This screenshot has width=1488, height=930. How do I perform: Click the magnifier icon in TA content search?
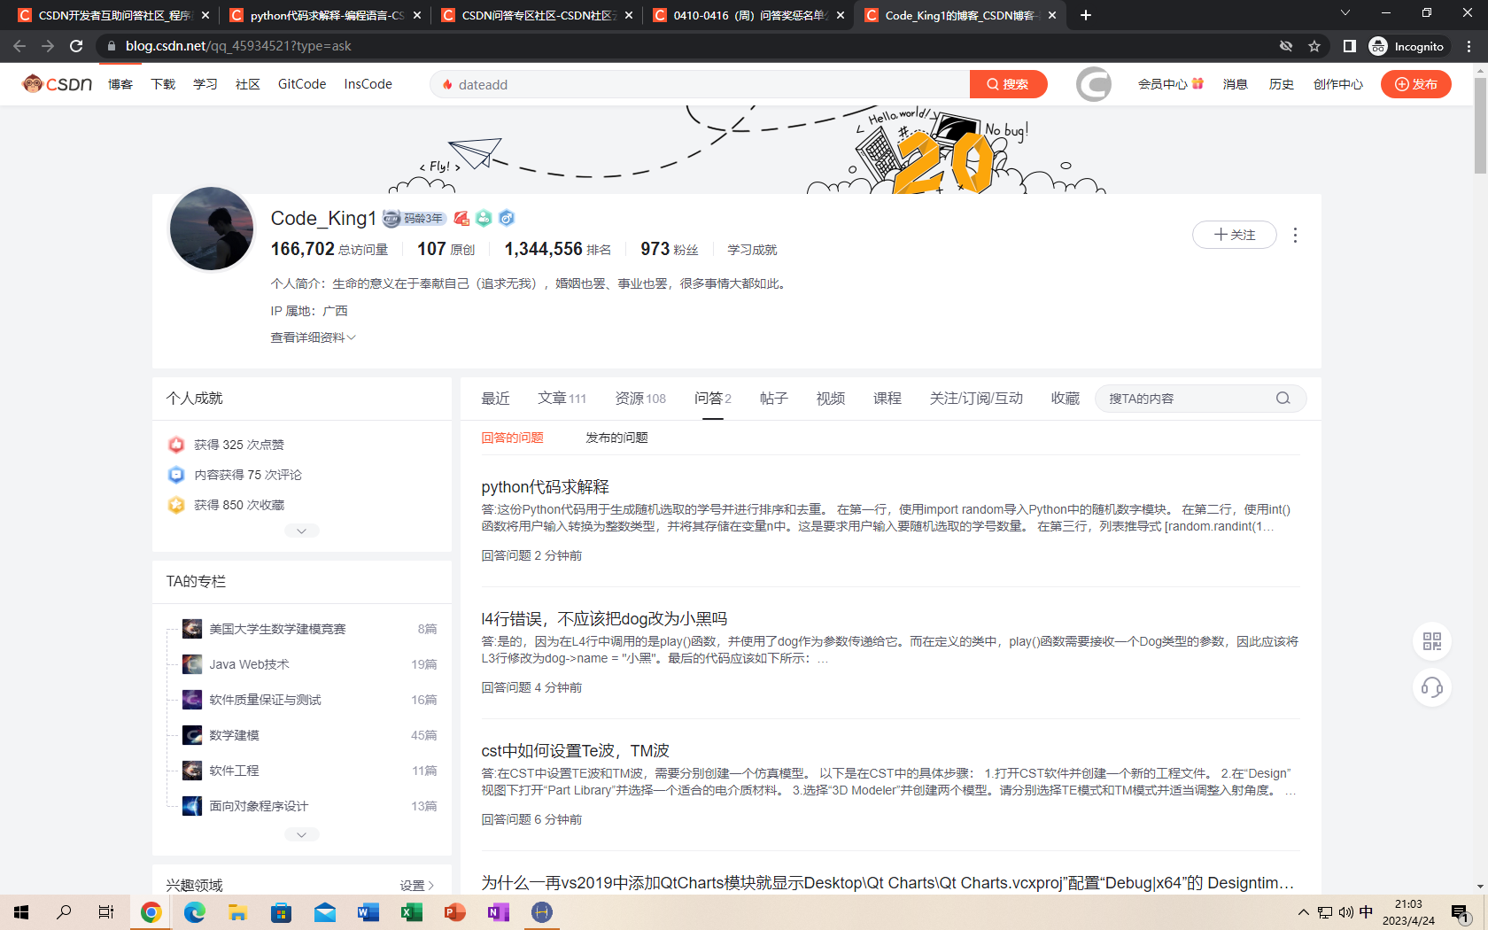click(1283, 399)
